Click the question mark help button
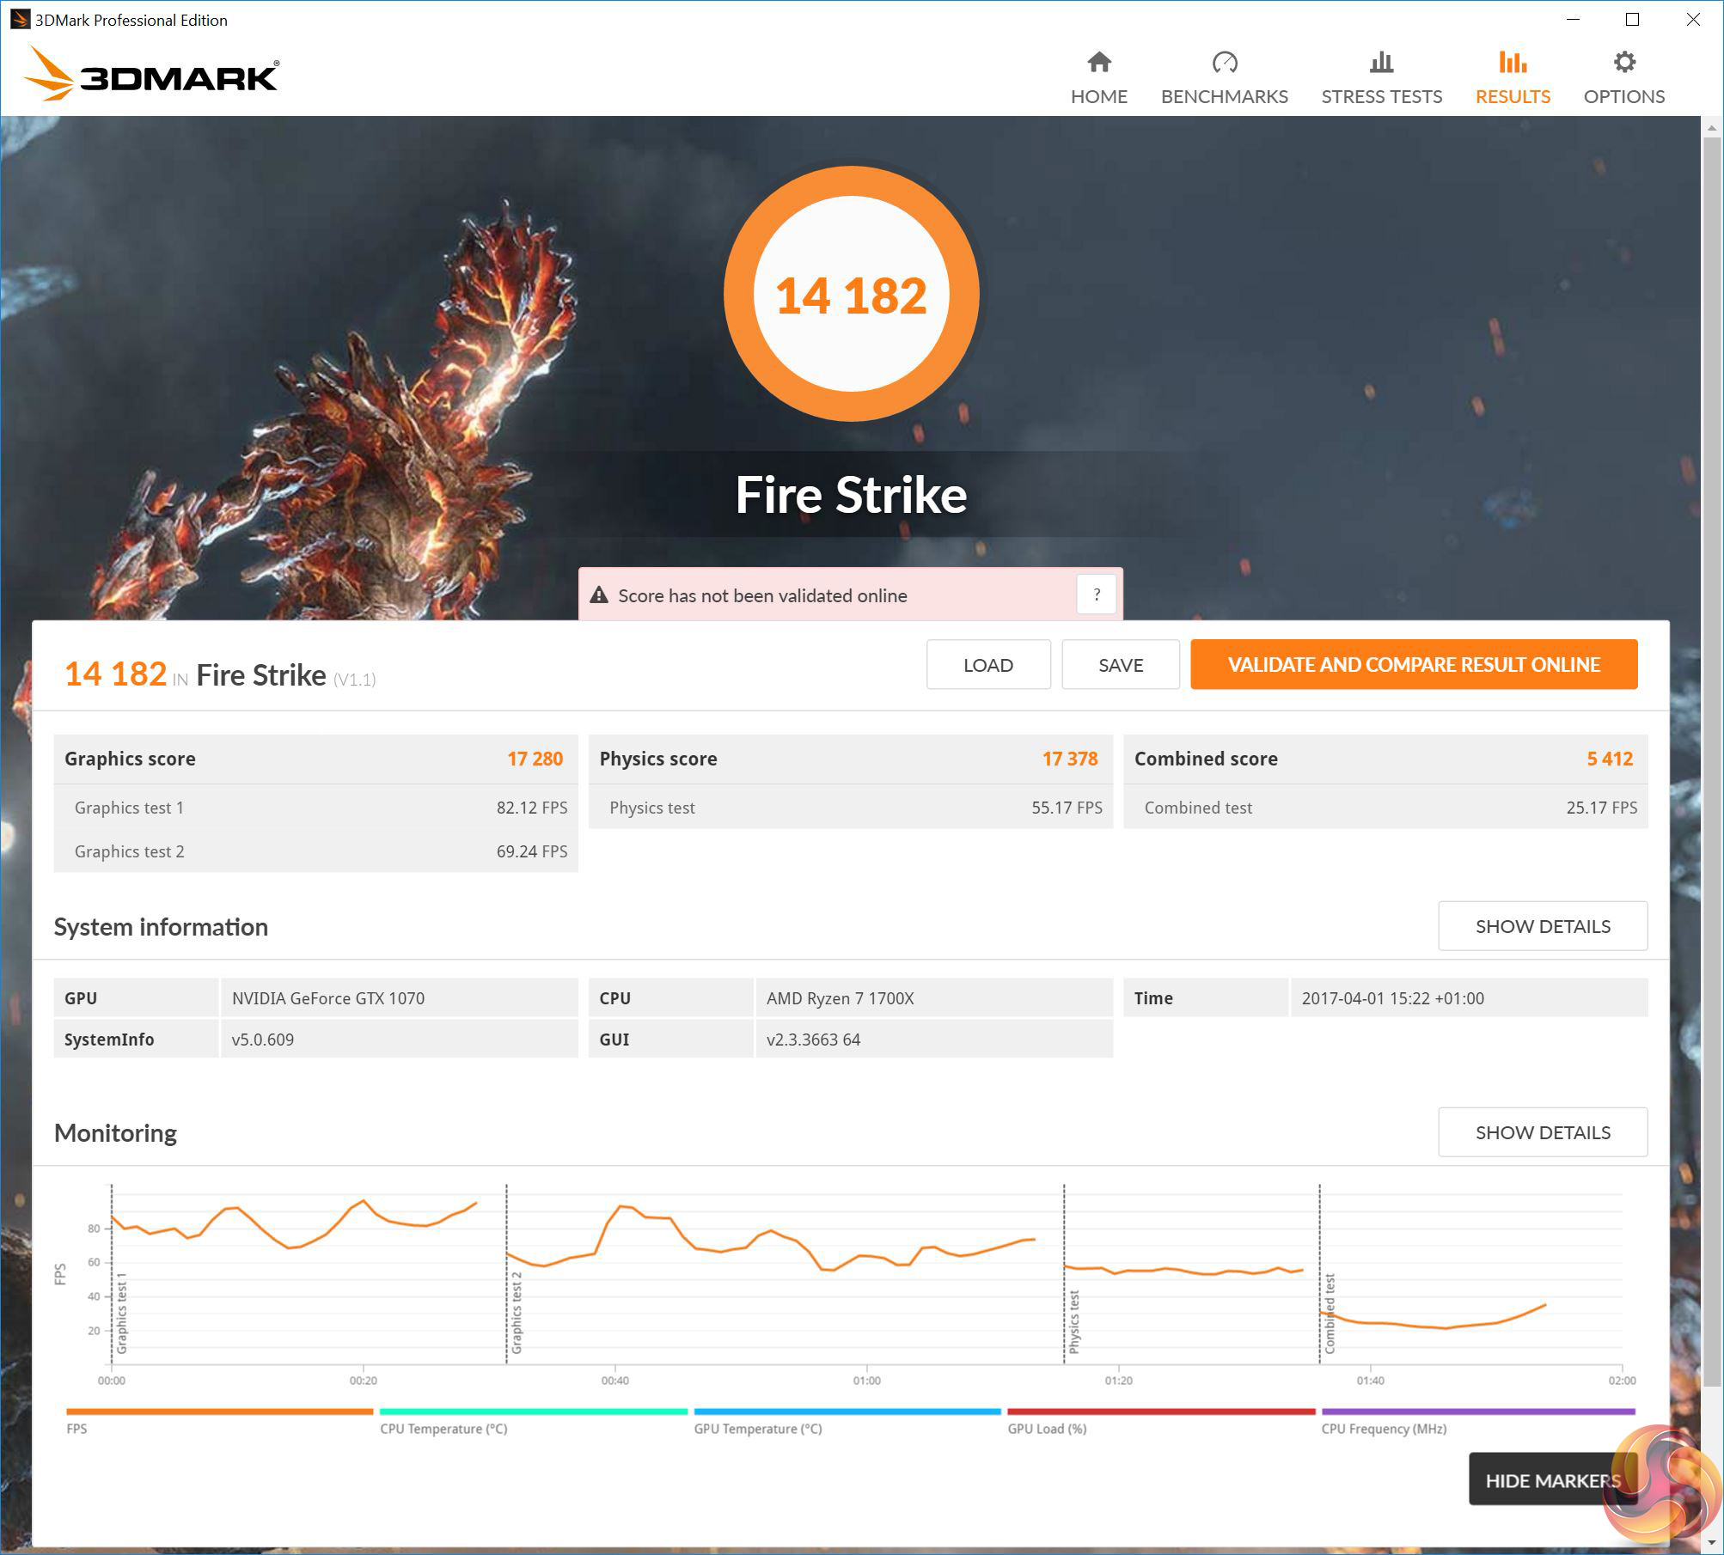The image size is (1724, 1555). [x=1096, y=595]
